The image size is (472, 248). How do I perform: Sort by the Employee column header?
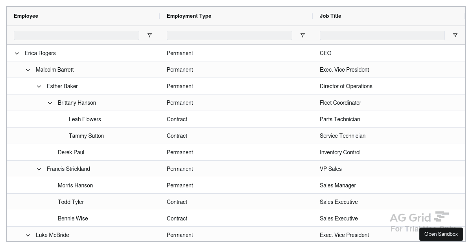(x=26, y=16)
